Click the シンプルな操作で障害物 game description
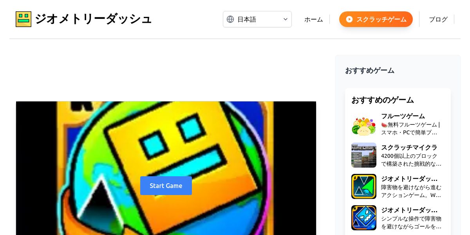The height and width of the screenshot is (235, 470). tap(411, 222)
